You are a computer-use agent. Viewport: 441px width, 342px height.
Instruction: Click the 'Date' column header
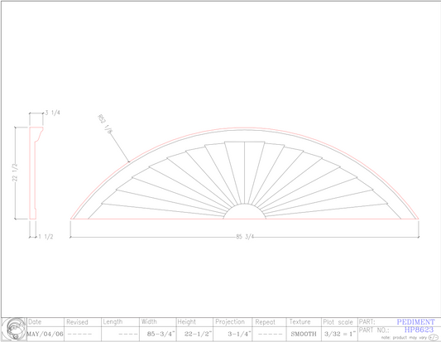pyautogui.click(x=35, y=322)
